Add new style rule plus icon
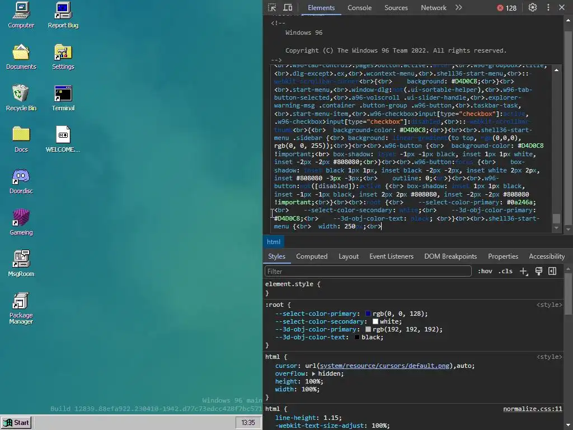 pos(524,272)
